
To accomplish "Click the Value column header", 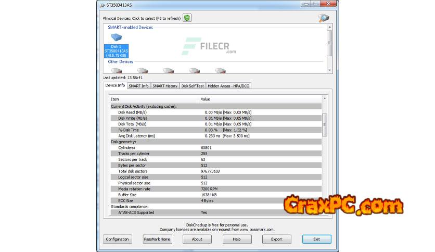I will point(261,99).
